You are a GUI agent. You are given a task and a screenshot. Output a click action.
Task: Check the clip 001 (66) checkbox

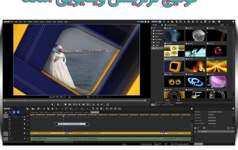pos(165,28)
